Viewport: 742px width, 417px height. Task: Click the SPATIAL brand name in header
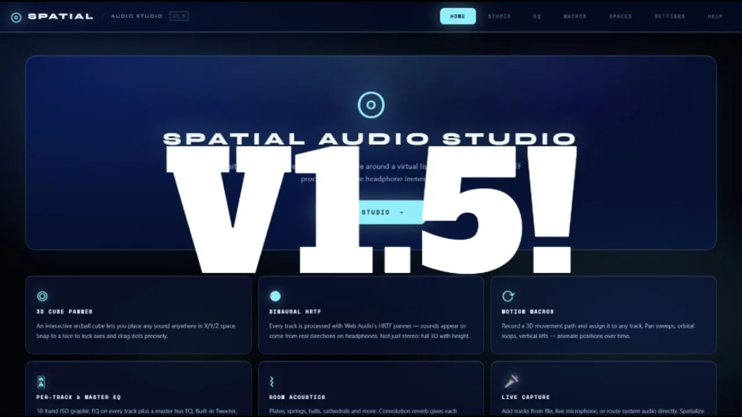pos(60,16)
